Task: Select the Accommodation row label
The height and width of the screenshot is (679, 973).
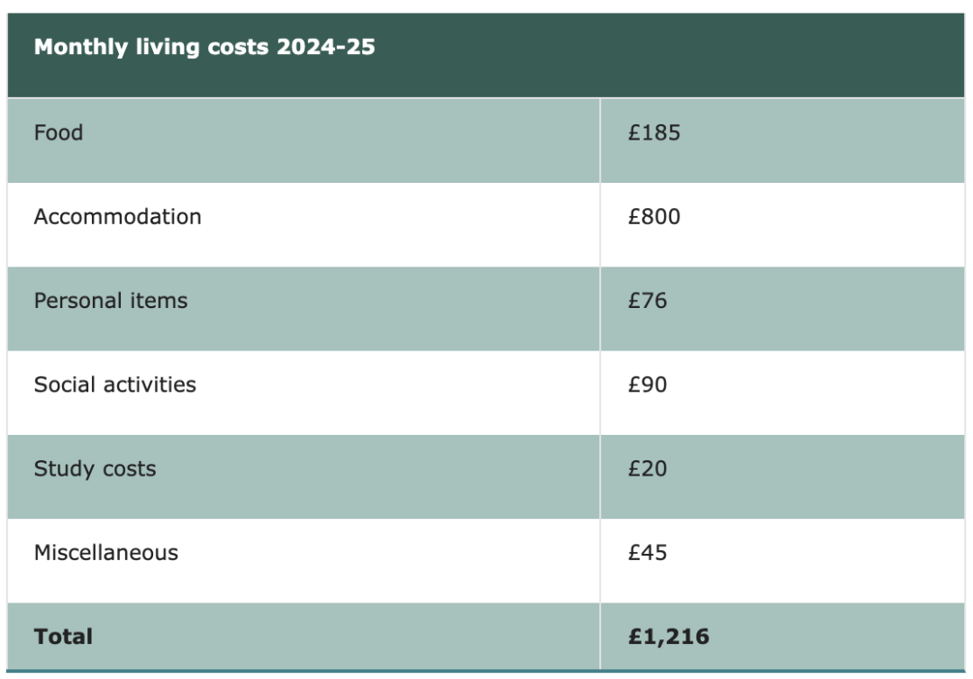Action: click(x=117, y=216)
